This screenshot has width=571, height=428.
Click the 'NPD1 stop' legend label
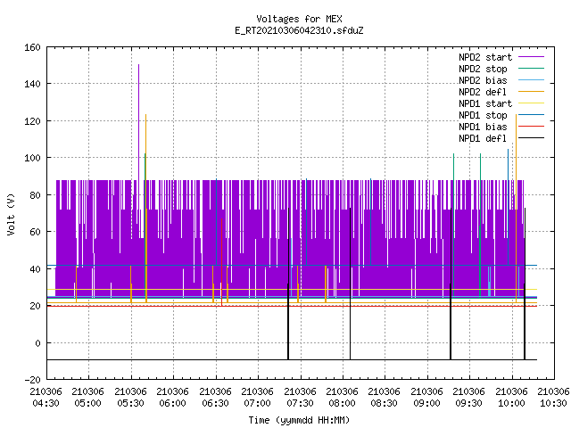coord(483,115)
